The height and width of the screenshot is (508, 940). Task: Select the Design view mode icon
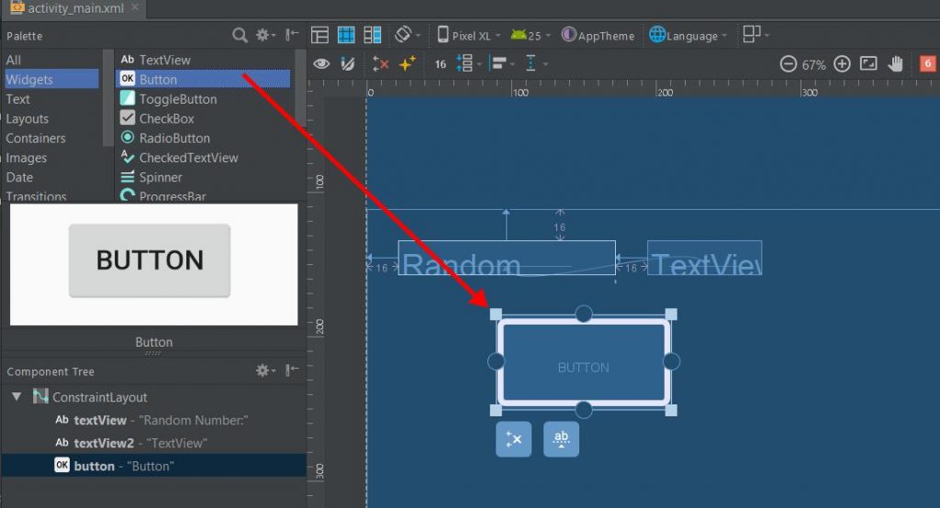319,36
